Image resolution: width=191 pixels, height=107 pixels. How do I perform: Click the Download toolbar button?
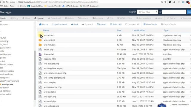pyautogui.click(x=54, y=18)
